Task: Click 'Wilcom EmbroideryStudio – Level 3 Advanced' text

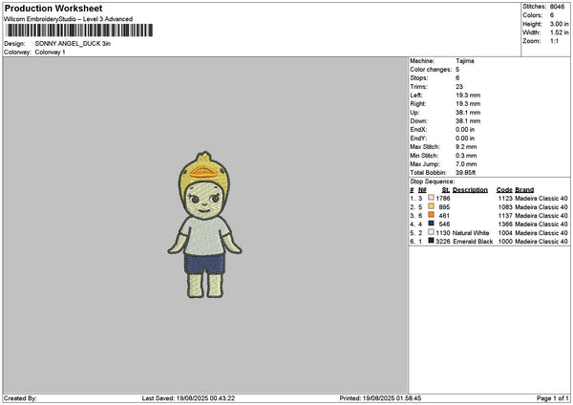Action: point(69,19)
